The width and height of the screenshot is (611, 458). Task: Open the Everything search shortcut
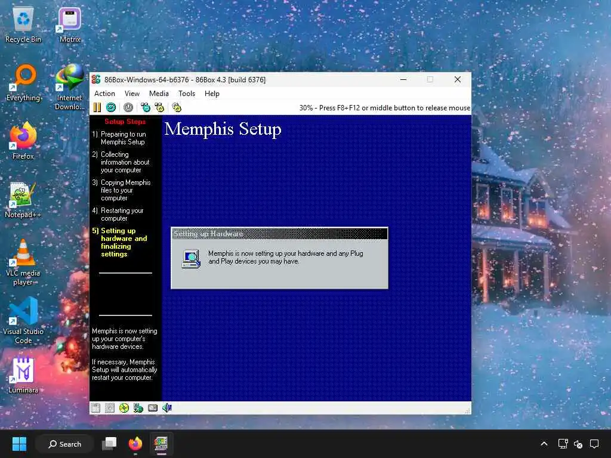23,82
